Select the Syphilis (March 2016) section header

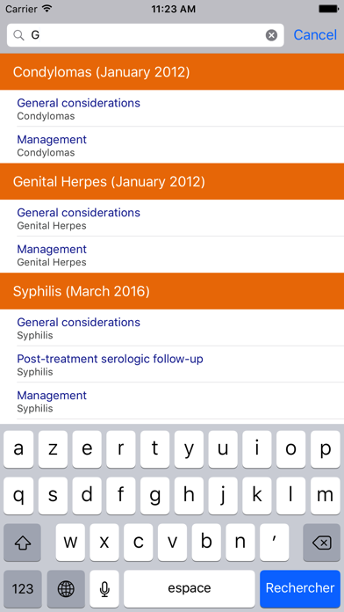pyautogui.click(x=172, y=291)
